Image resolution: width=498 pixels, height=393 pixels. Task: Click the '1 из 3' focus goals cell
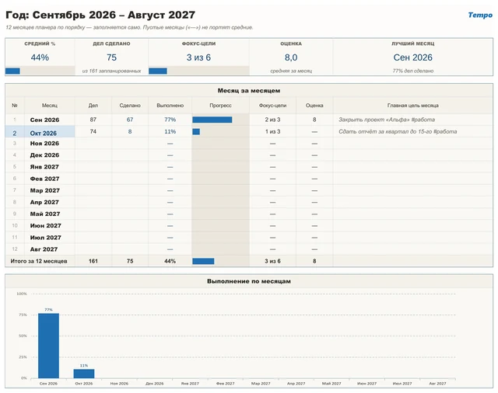pos(272,131)
